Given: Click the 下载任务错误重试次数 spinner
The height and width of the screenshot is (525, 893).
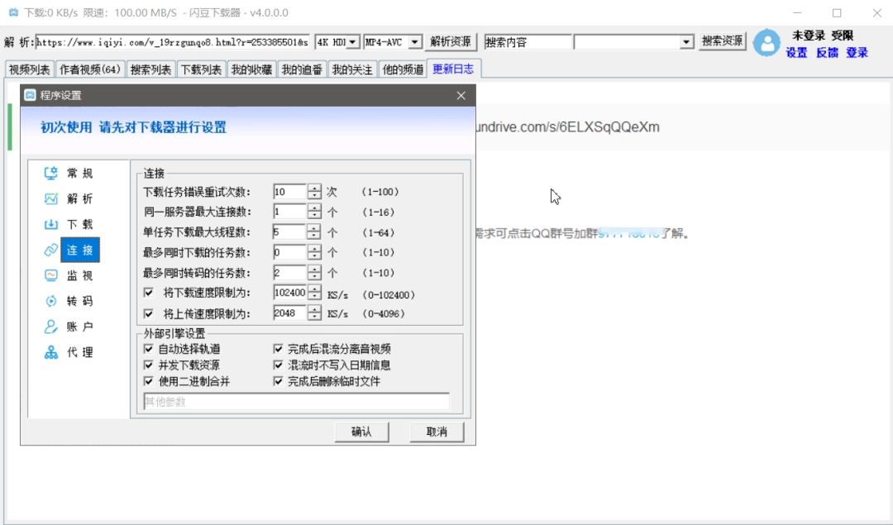Looking at the screenshot, I should point(314,192).
